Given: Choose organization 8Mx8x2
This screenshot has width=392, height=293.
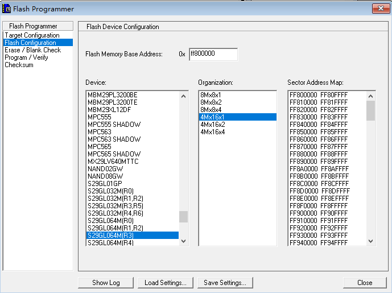Looking at the screenshot, I should point(238,102).
